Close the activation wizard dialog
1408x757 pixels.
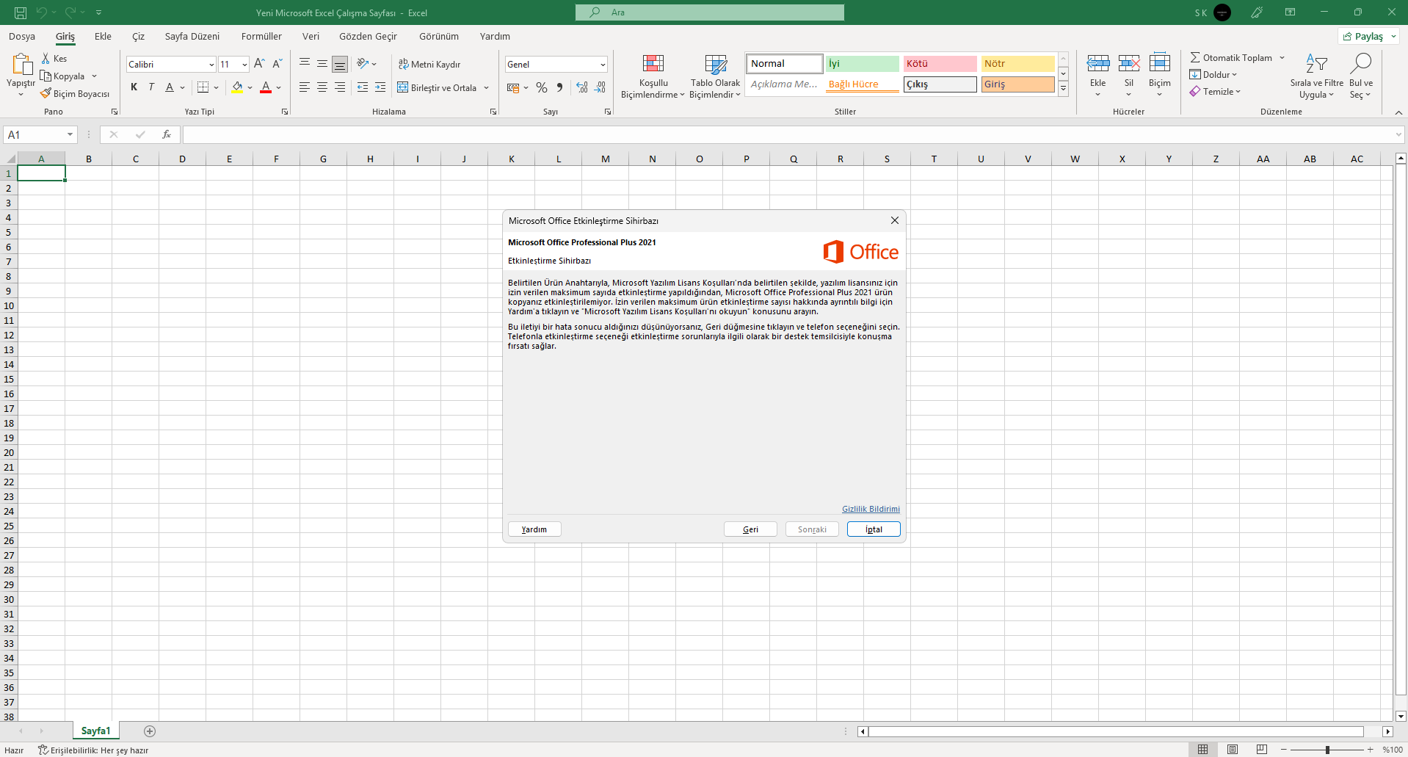[x=894, y=220]
